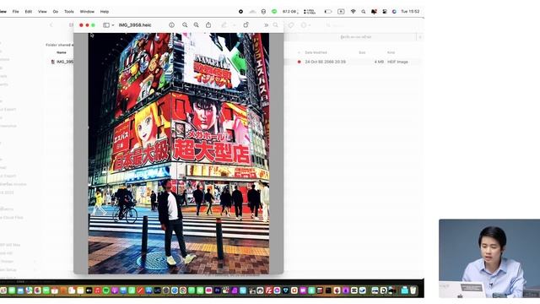Open the sidebar view dropdown in Preview
Screen dimensions: 540x304
(x=112, y=25)
